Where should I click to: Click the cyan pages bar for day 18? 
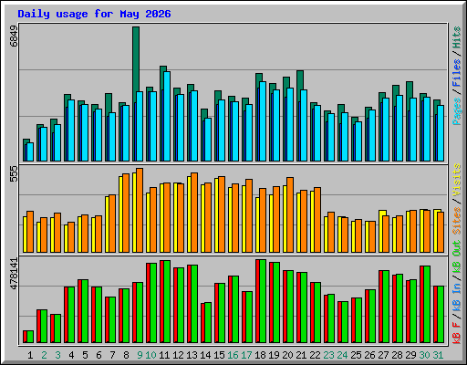point(263,121)
